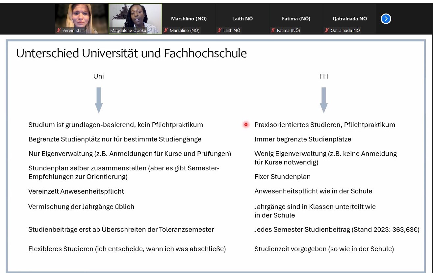Show more participants with the blue arrow button
The width and height of the screenshot is (433, 273).
pos(386,19)
